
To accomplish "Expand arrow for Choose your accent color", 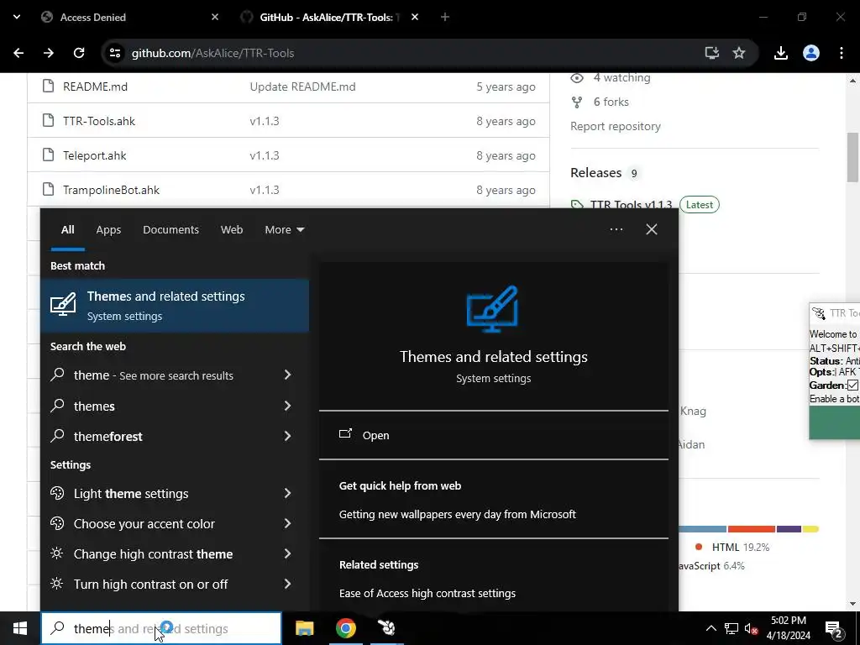I will [287, 523].
